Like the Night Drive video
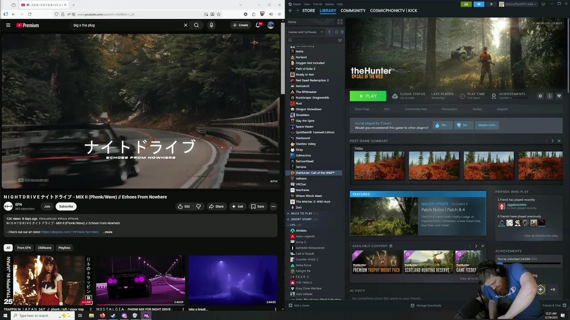Screen dimensions: 570x320 pyautogui.click(x=184, y=206)
